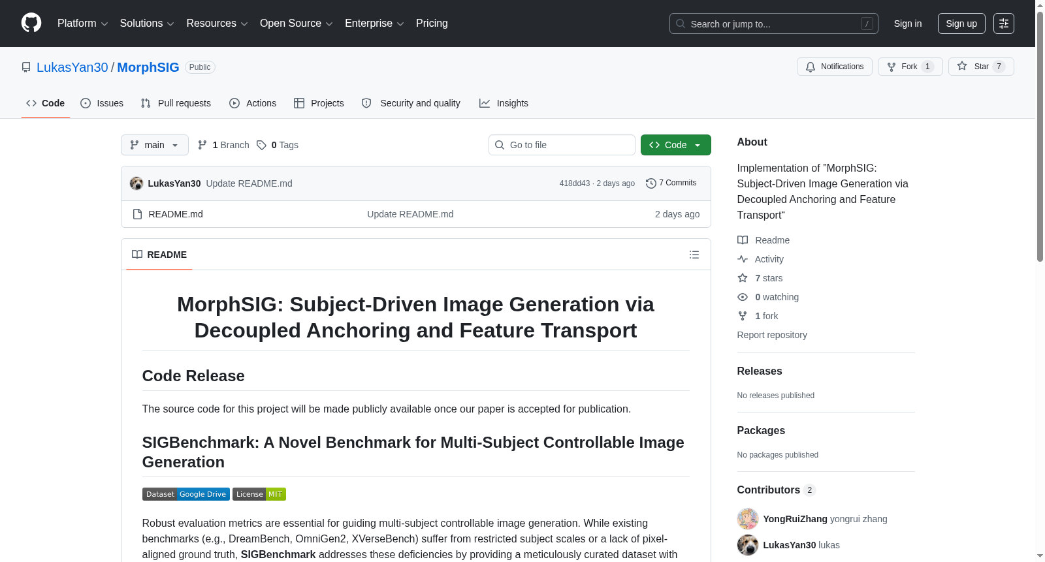Click the Notifications bell button
Image resolution: width=1045 pixels, height=562 pixels.
(x=834, y=67)
